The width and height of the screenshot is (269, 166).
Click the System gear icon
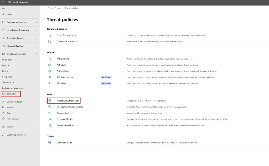coord(3,127)
